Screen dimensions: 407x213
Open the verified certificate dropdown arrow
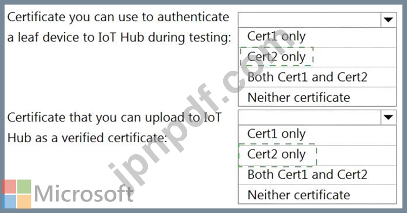pyautogui.click(x=388, y=117)
